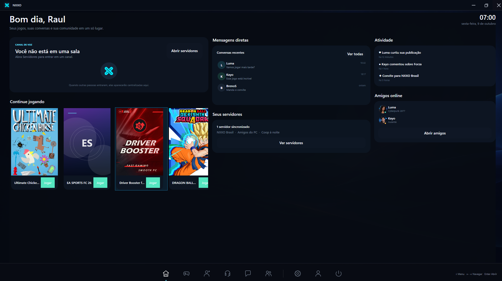Open activity 'Luma curtiu sua publicação'

click(400, 53)
